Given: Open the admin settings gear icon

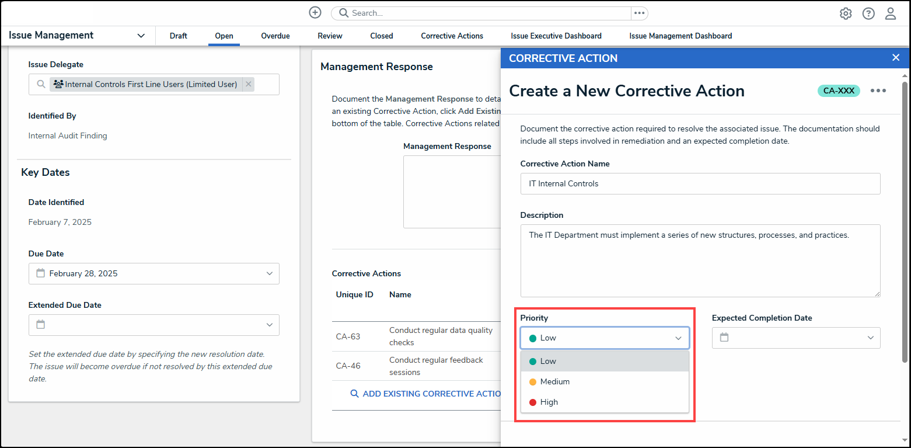Looking at the screenshot, I should [x=846, y=13].
